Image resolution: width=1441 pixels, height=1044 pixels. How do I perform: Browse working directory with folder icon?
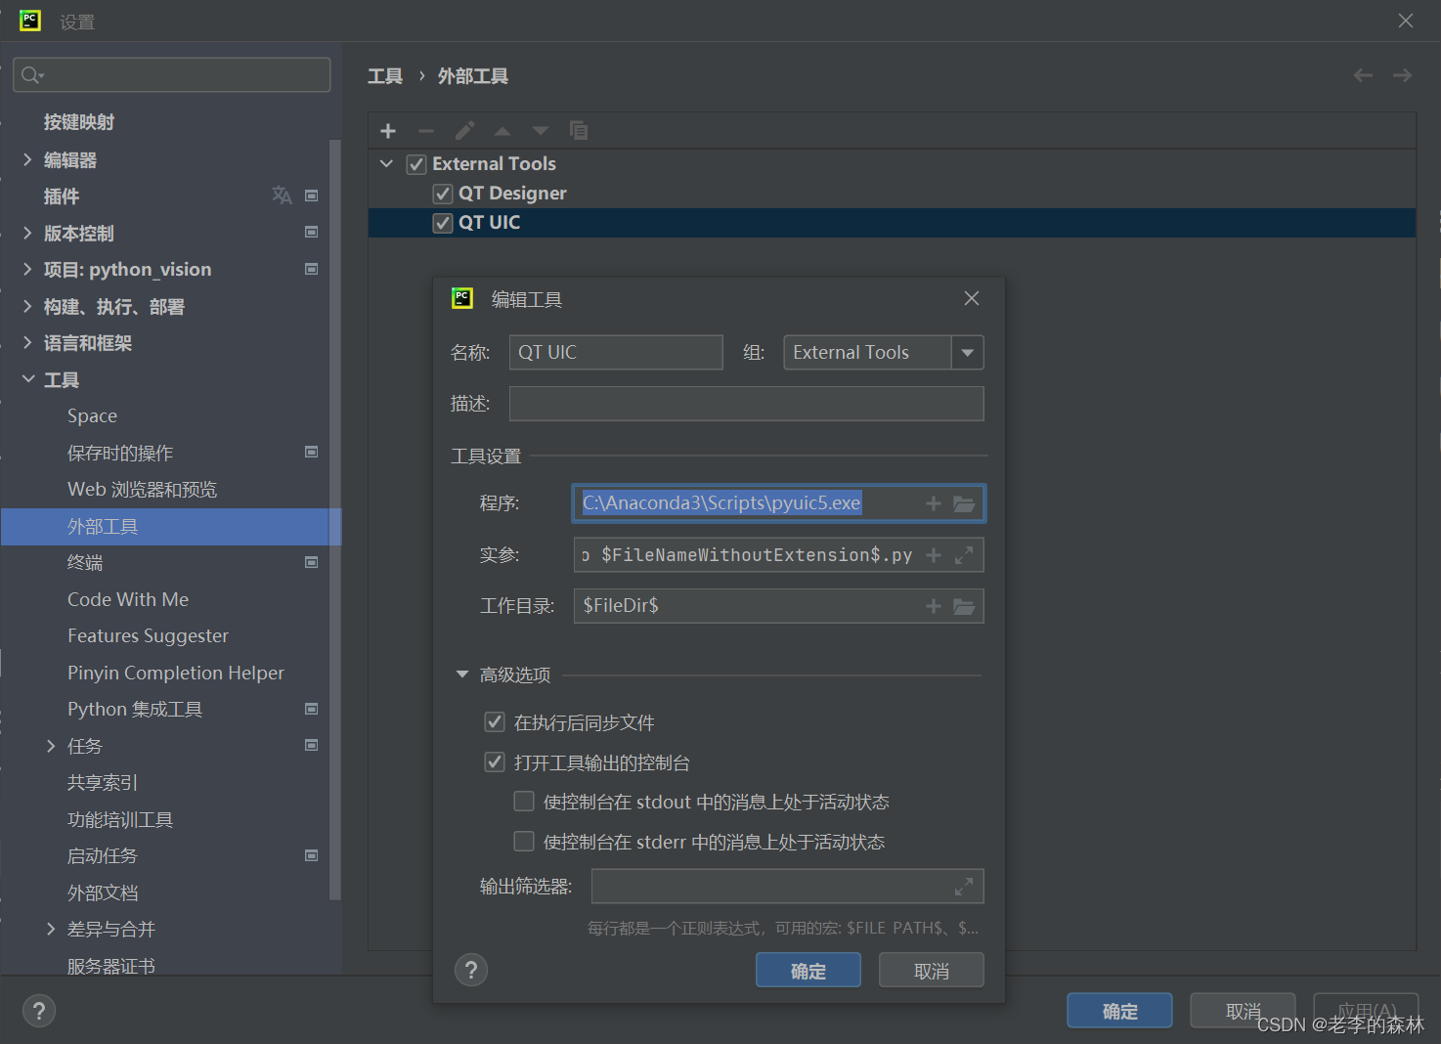point(964,606)
